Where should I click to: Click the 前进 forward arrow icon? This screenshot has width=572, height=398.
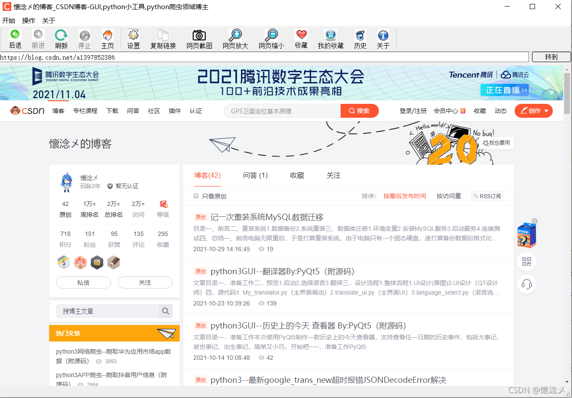38,35
